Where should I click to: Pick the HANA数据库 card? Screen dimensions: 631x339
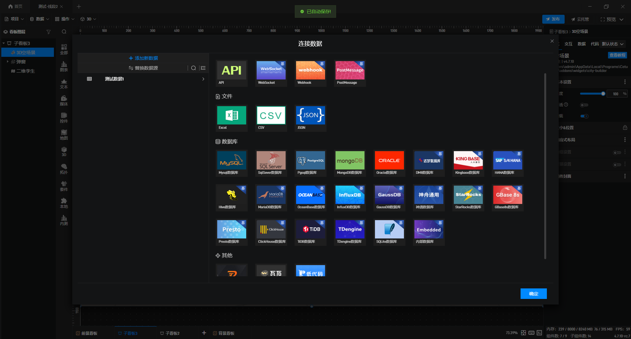[508, 163]
